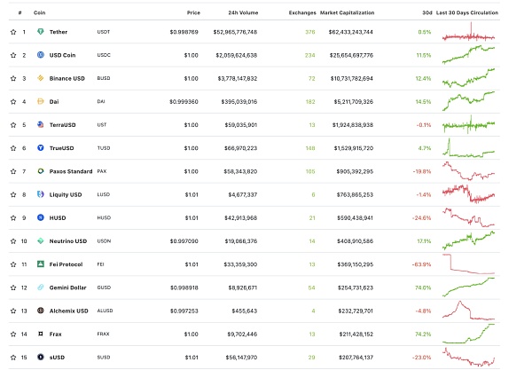Click the TerraUSD logo icon

[41, 125]
